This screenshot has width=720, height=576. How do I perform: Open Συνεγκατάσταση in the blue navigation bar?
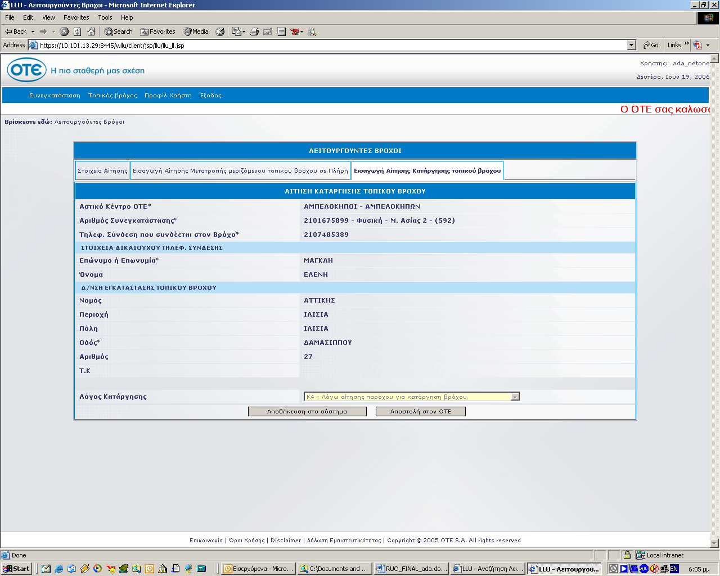pos(55,96)
